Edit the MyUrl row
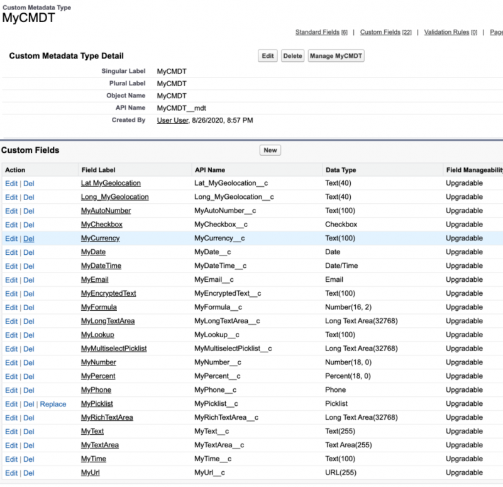This screenshot has width=503, height=487. point(11,473)
